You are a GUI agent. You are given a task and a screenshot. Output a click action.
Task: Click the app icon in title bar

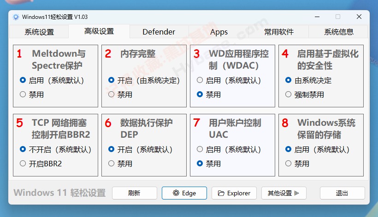click(16, 17)
